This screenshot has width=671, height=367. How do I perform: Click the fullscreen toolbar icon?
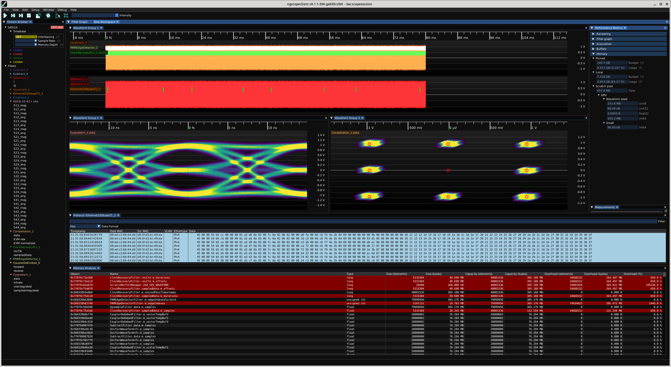(x=66, y=15)
